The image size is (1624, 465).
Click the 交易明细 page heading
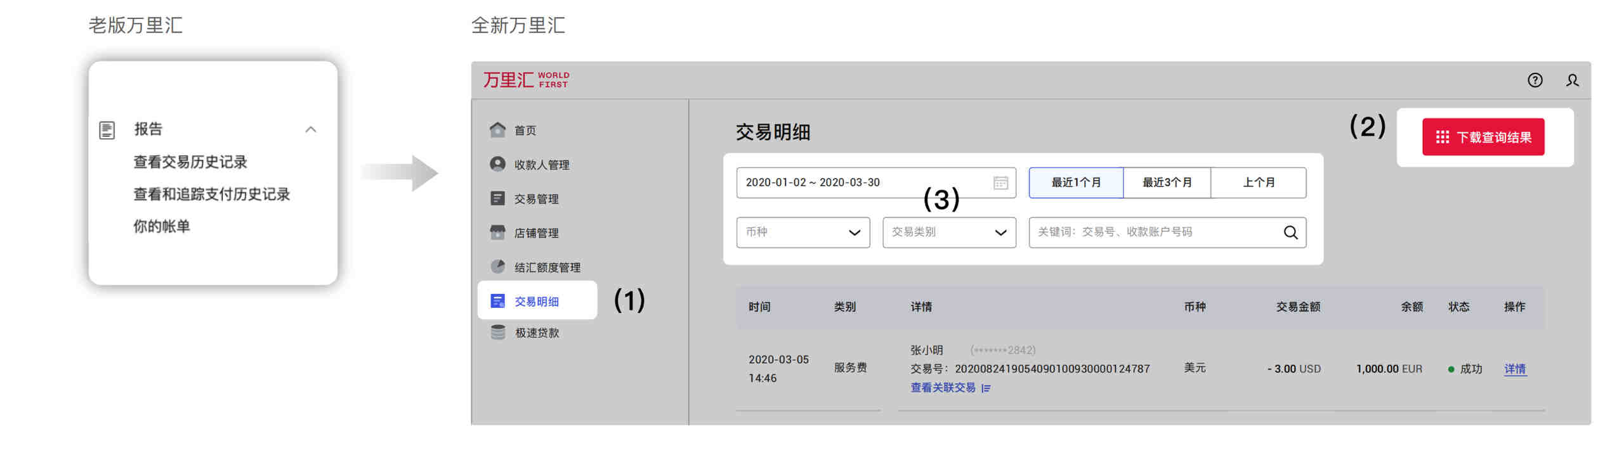click(773, 132)
